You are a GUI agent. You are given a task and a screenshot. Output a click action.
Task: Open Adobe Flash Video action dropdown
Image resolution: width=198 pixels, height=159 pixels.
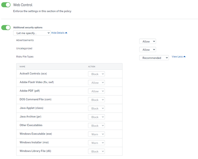(x=97, y=82)
